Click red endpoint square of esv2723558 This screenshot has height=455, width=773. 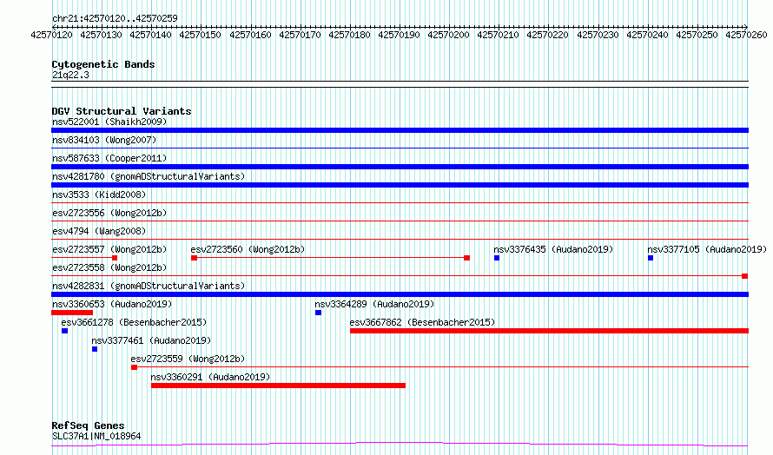[x=745, y=276]
